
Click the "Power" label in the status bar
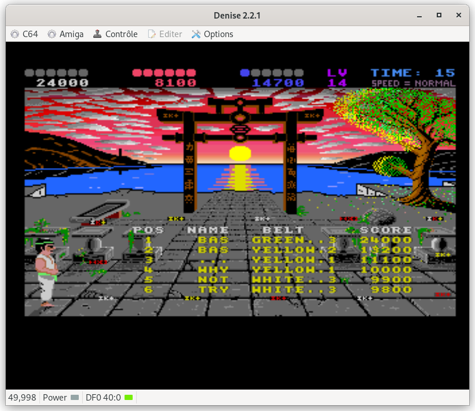pyautogui.click(x=55, y=397)
